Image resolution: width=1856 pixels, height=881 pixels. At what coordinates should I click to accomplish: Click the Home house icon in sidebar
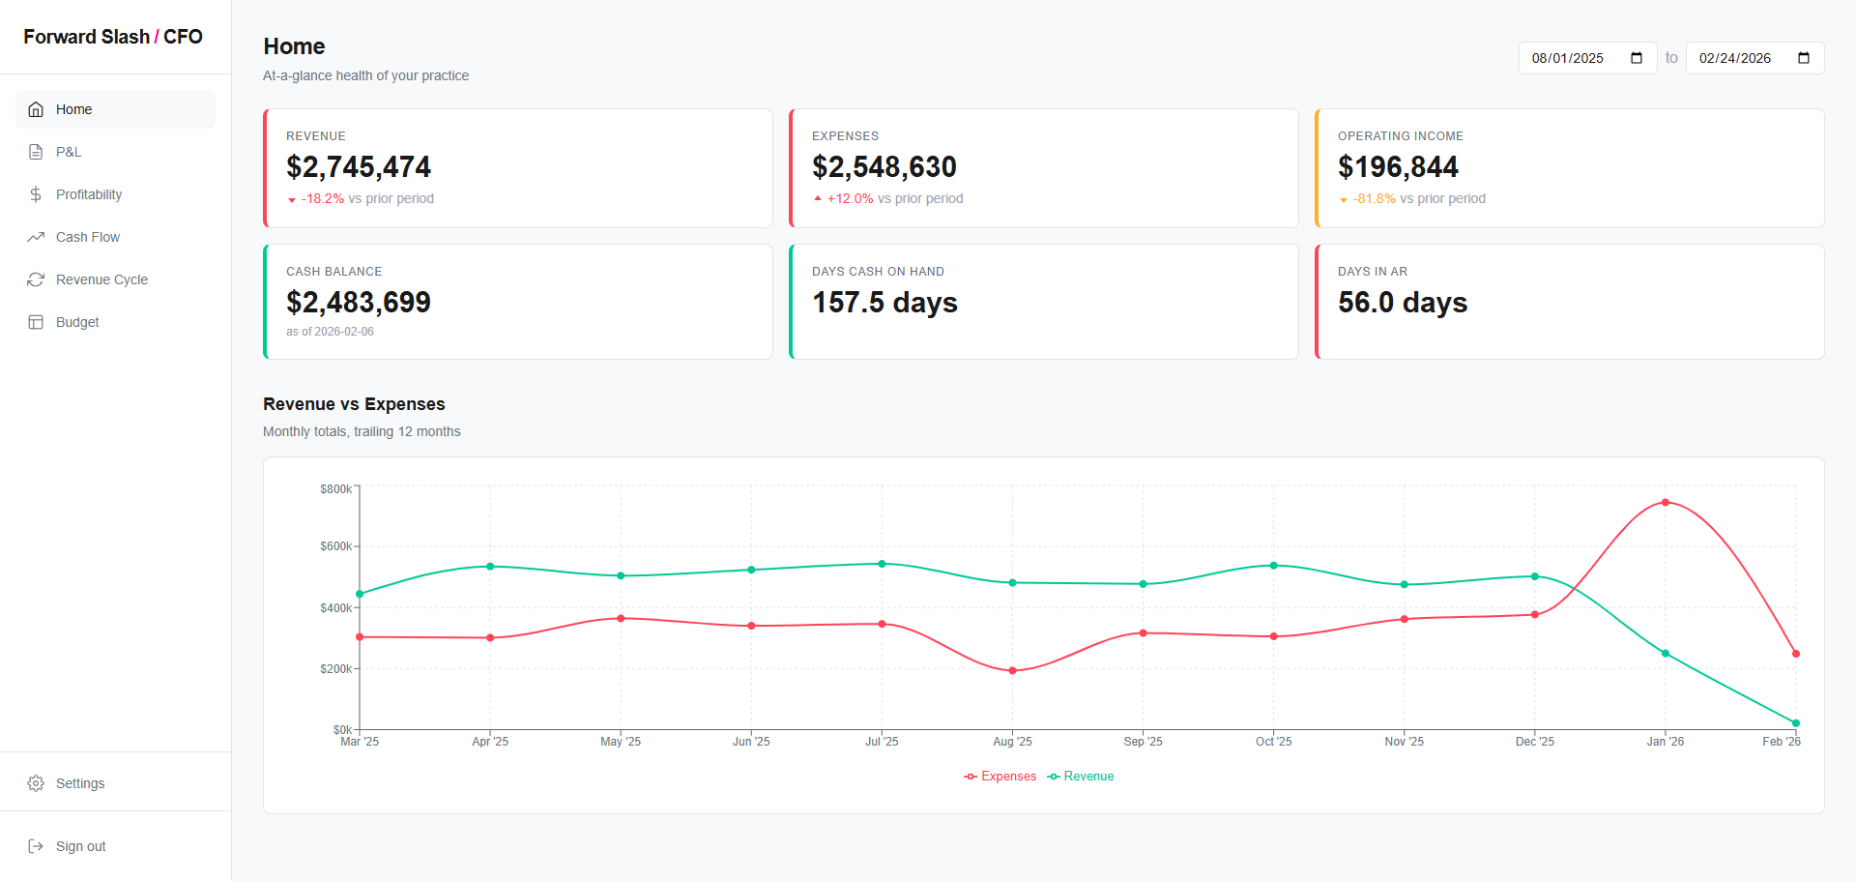[36, 109]
